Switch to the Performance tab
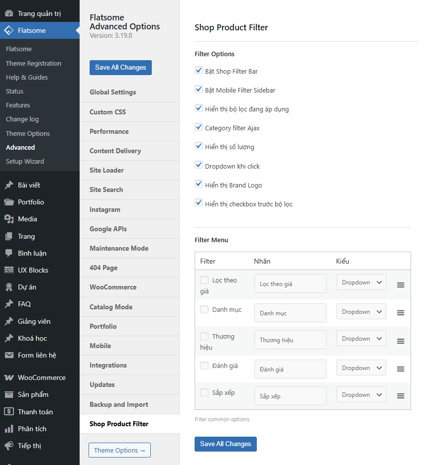The image size is (433, 465). (129, 131)
